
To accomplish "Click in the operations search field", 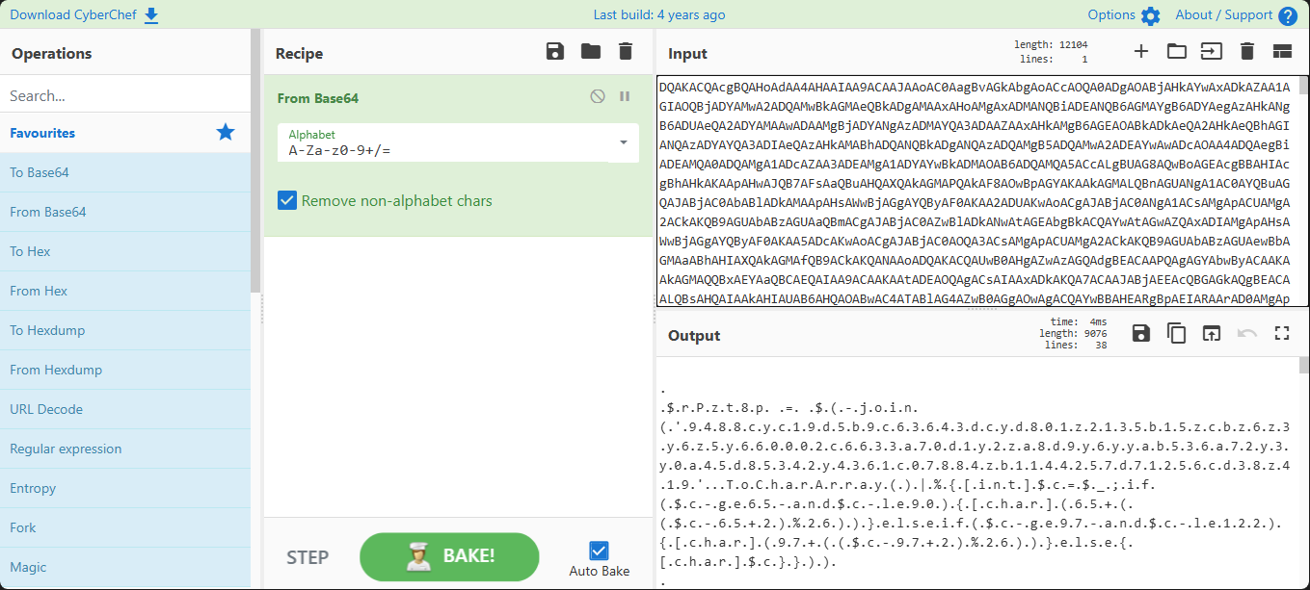I will (125, 95).
